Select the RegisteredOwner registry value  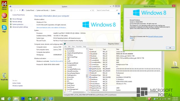point(96,88)
